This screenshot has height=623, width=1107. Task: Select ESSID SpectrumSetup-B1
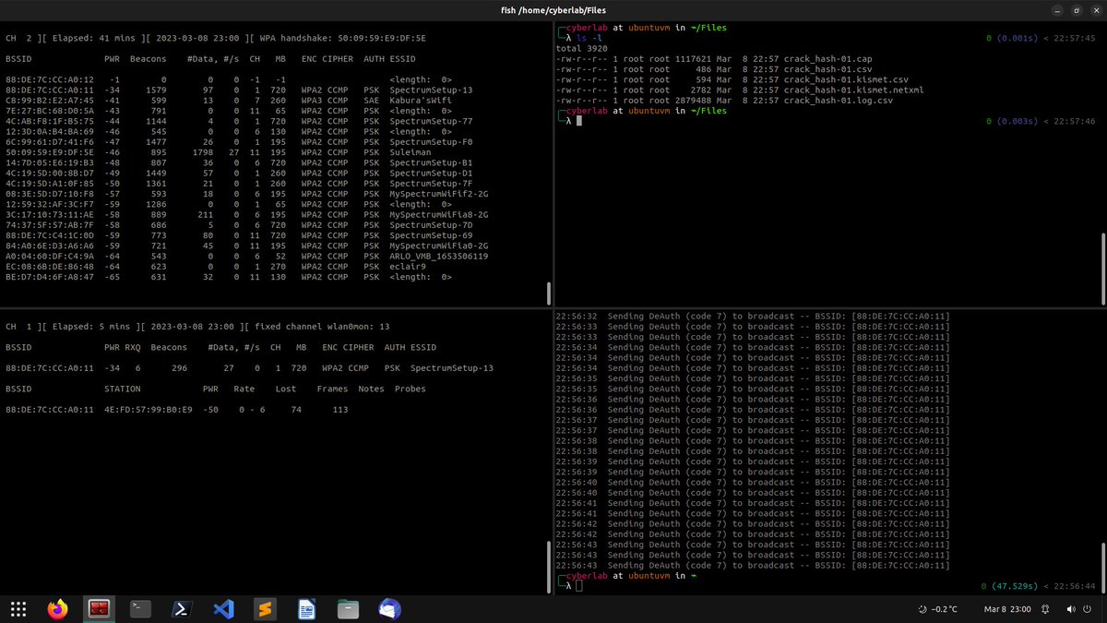(431, 162)
